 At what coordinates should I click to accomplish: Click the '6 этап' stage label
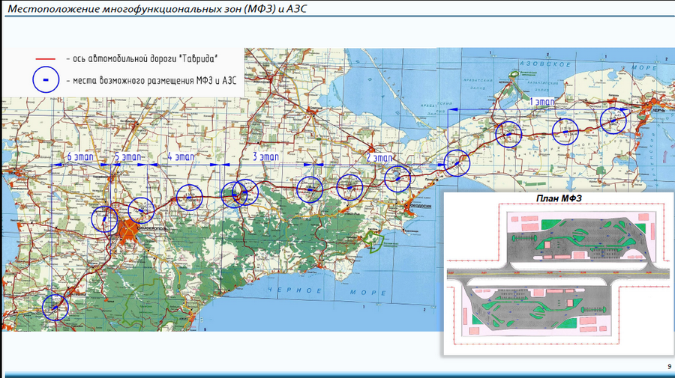[x=80, y=157]
